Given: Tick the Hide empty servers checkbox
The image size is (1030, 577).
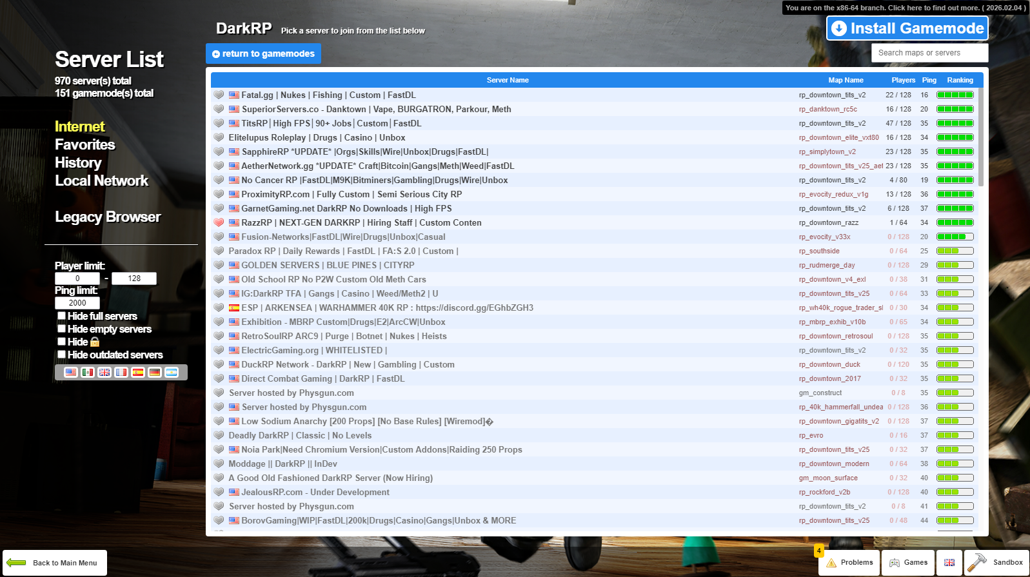Looking at the screenshot, I should pyautogui.click(x=62, y=329).
